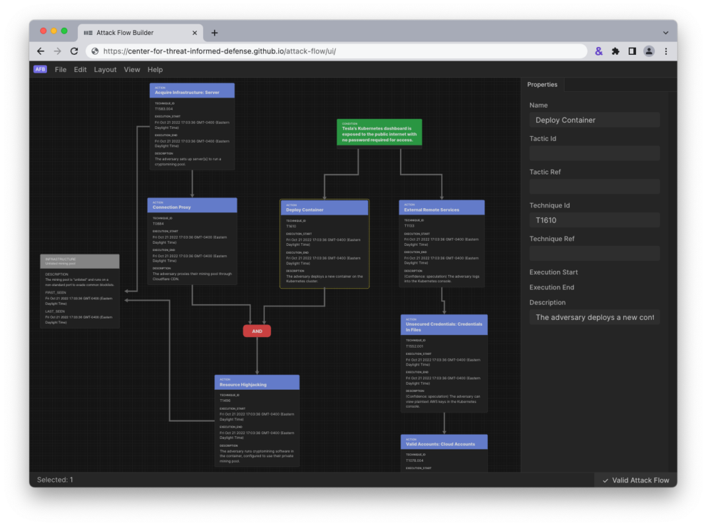Select the green Condition node
The image size is (706, 526).
(379, 132)
